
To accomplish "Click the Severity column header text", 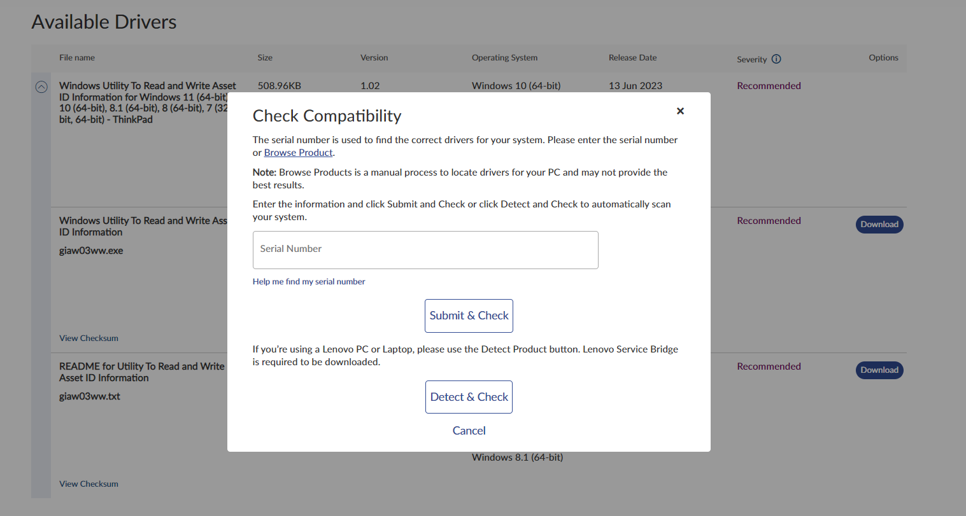I will 751,60.
